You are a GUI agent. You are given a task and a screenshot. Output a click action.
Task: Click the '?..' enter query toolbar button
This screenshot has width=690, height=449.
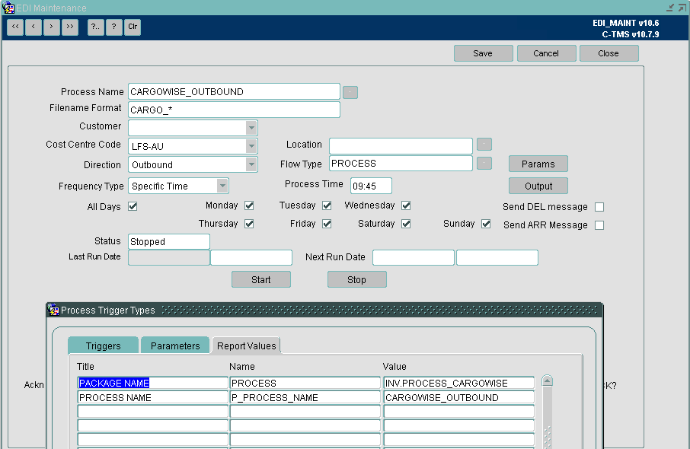pos(95,27)
